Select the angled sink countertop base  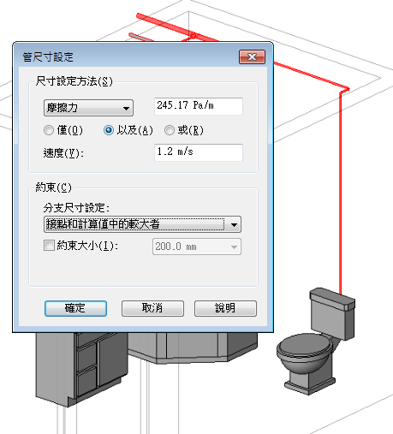193,348
